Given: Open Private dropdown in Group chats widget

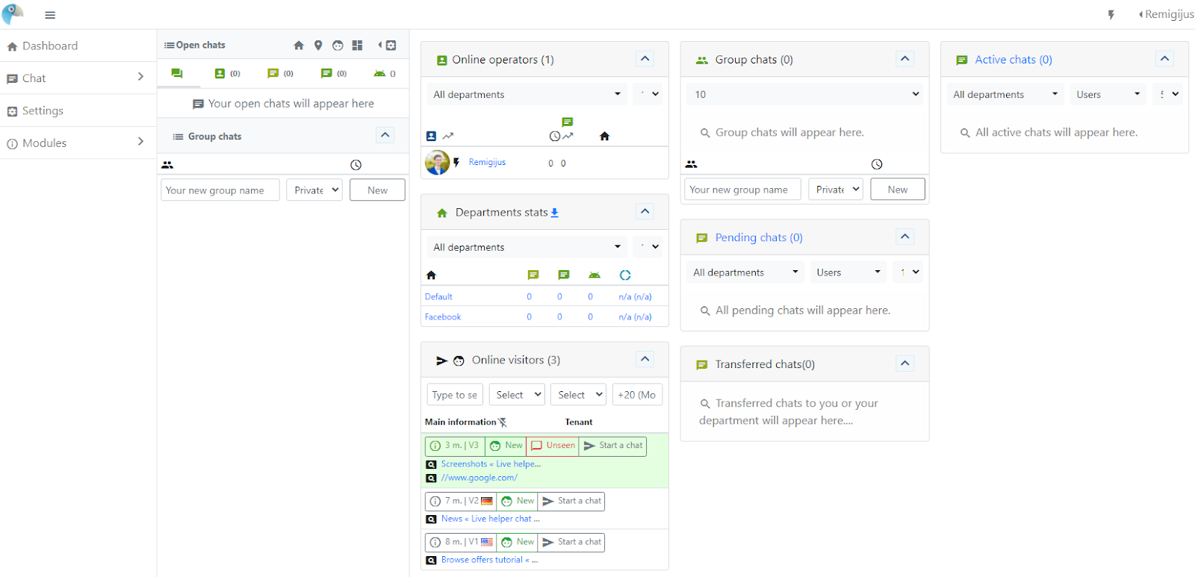Looking at the screenshot, I should (x=836, y=190).
